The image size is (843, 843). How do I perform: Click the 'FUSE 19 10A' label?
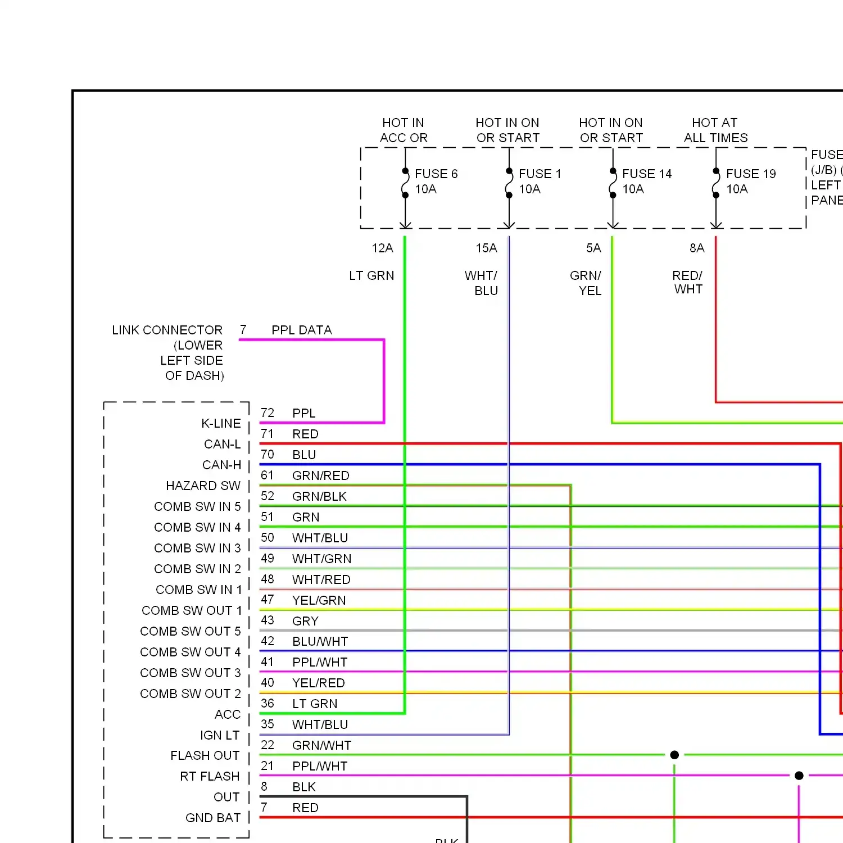[751, 182]
